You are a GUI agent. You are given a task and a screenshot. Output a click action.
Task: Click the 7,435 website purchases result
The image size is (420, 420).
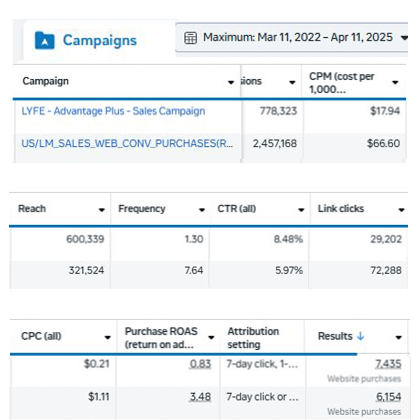click(x=388, y=364)
